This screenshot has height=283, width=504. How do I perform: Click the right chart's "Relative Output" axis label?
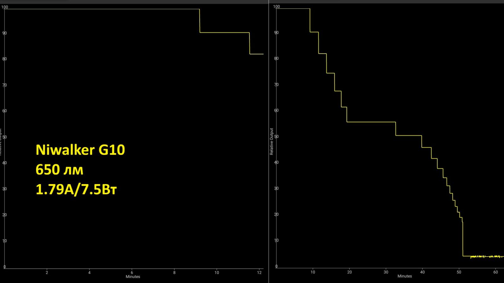[x=272, y=141]
